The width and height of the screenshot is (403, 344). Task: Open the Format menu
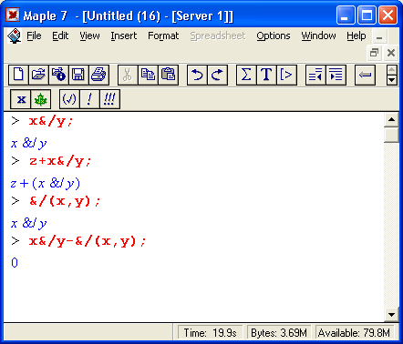tap(163, 35)
